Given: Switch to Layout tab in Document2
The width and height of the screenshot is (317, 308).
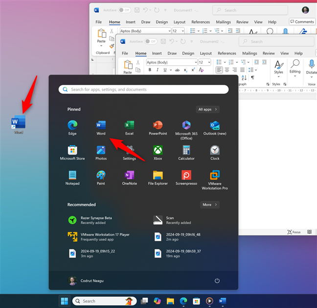Looking at the screenshot, I should click(205, 53).
